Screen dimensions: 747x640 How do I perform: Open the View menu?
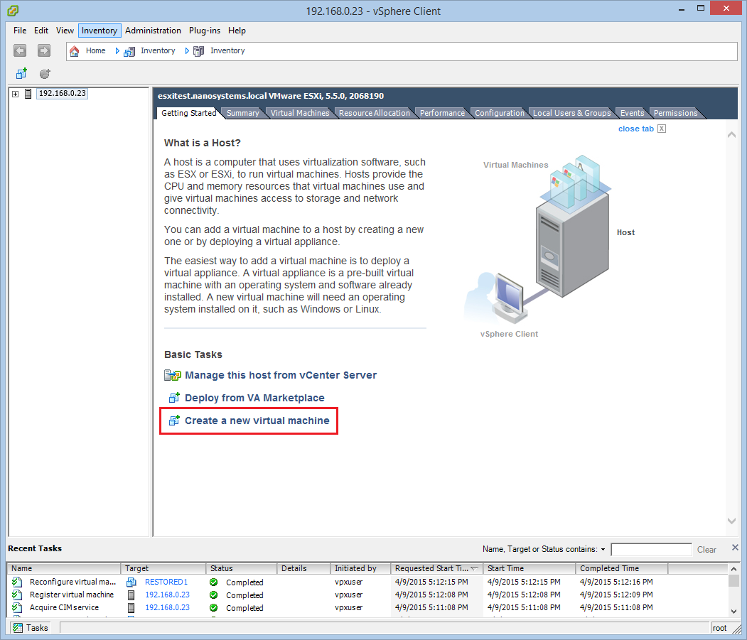(x=65, y=31)
